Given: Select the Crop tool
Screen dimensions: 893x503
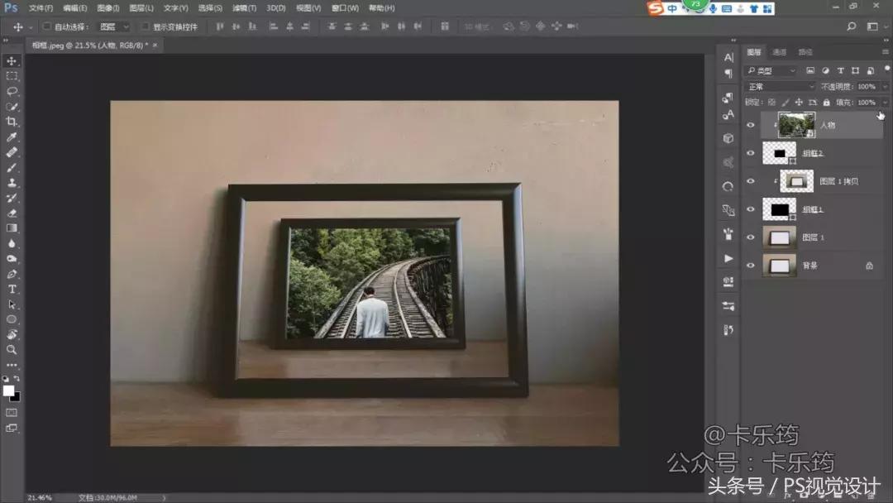Looking at the screenshot, I should [12, 122].
